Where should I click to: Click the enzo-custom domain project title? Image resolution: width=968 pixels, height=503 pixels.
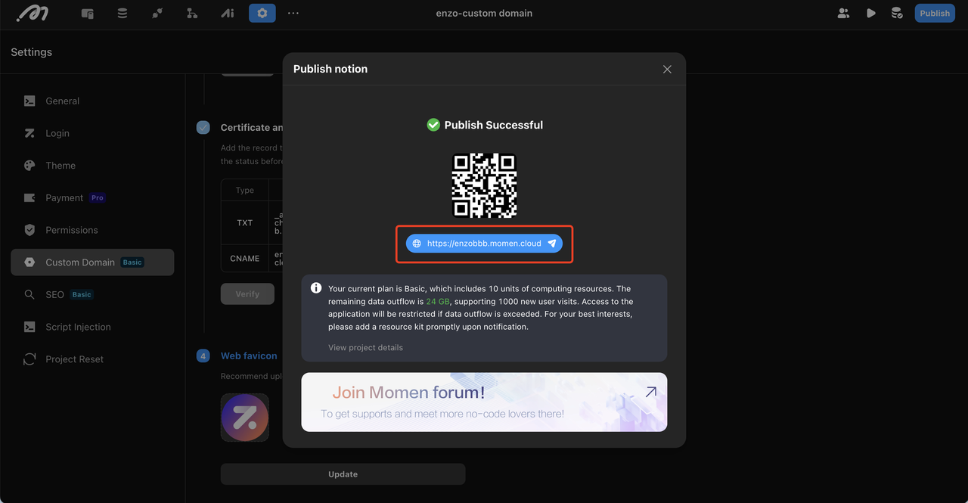click(484, 13)
